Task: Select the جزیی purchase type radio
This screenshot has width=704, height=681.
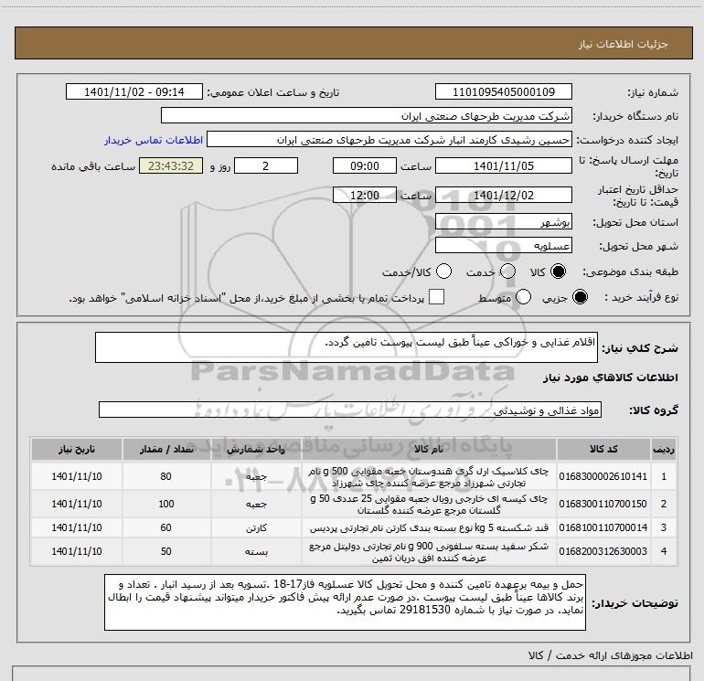Action: pos(580,297)
